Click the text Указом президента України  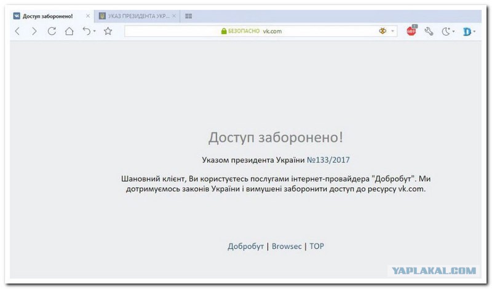click(x=253, y=160)
